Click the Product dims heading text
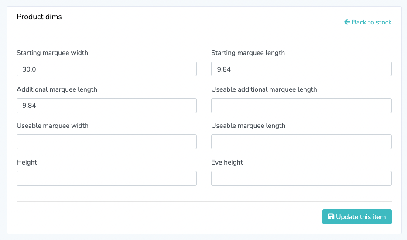This screenshot has height=240, width=407. click(39, 17)
